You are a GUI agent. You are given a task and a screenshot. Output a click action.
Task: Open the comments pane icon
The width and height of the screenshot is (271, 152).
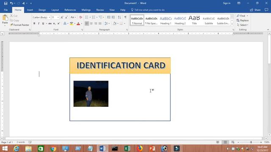tap(266, 10)
